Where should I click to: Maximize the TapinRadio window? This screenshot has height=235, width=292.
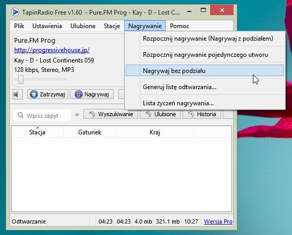coord(203,10)
